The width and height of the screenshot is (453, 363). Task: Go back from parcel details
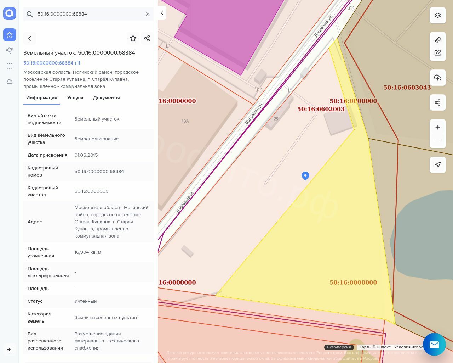pos(30,38)
